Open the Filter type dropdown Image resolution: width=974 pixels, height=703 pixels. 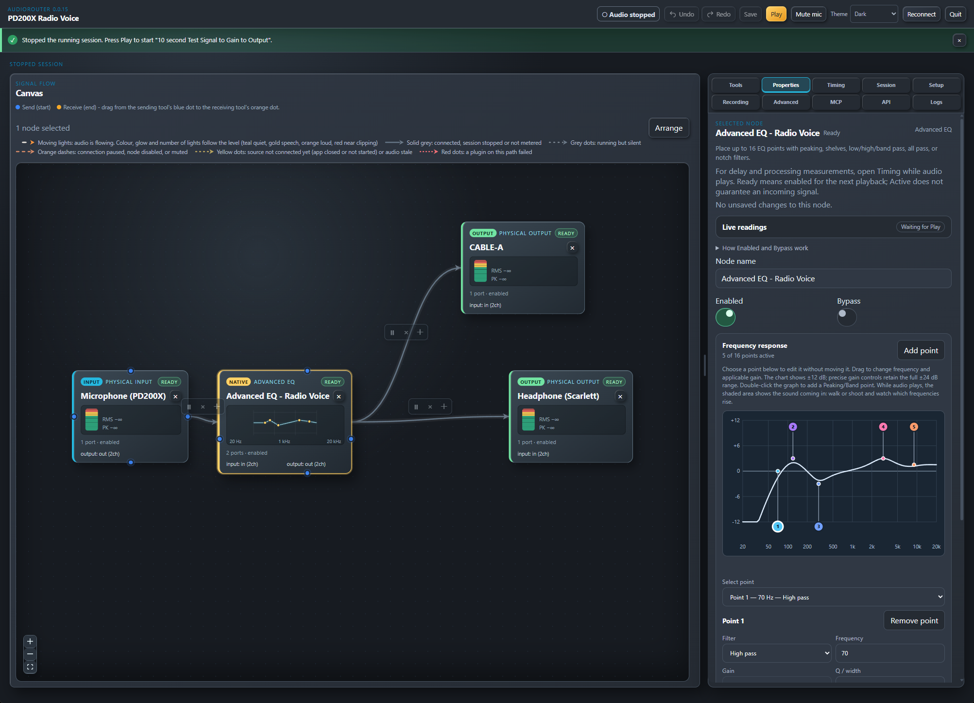coord(776,653)
